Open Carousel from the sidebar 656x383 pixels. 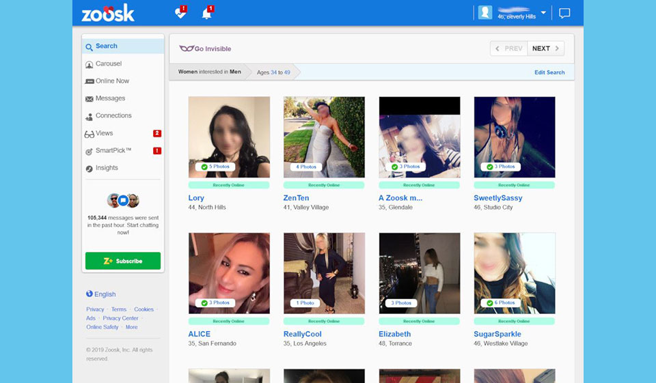coord(108,63)
